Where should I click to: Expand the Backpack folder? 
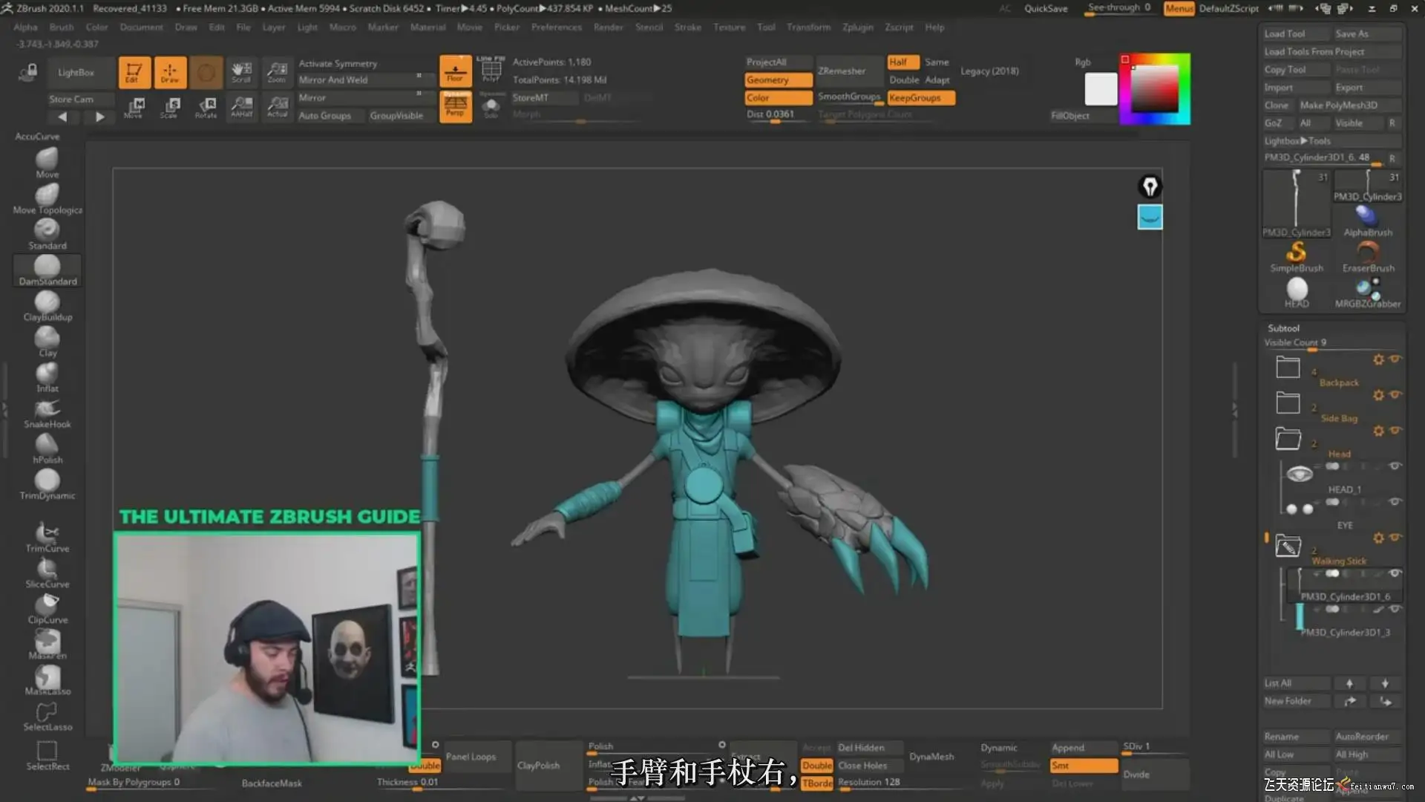click(1288, 368)
